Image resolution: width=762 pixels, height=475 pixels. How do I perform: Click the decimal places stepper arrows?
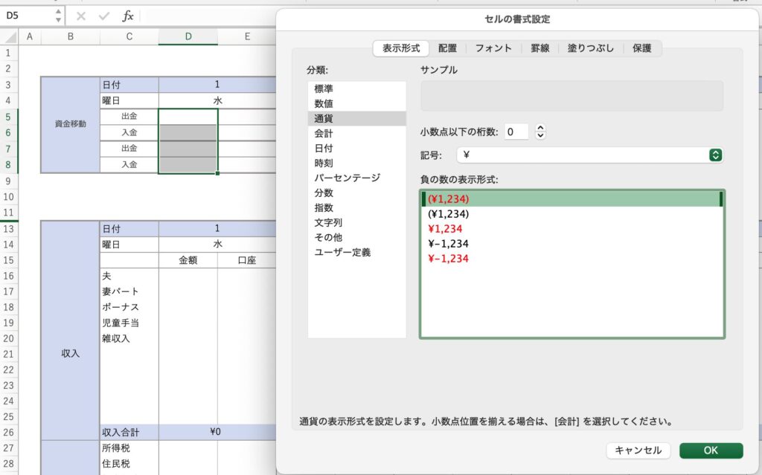(x=540, y=132)
